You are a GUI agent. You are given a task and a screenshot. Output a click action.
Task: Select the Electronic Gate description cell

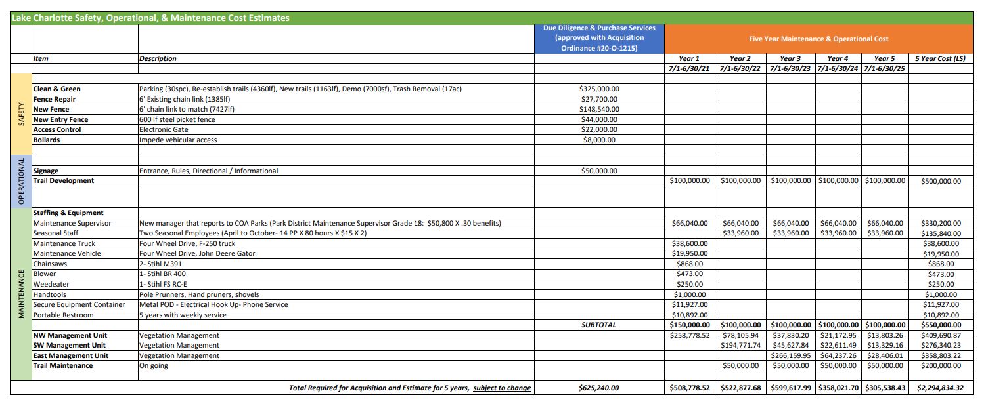(164, 130)
